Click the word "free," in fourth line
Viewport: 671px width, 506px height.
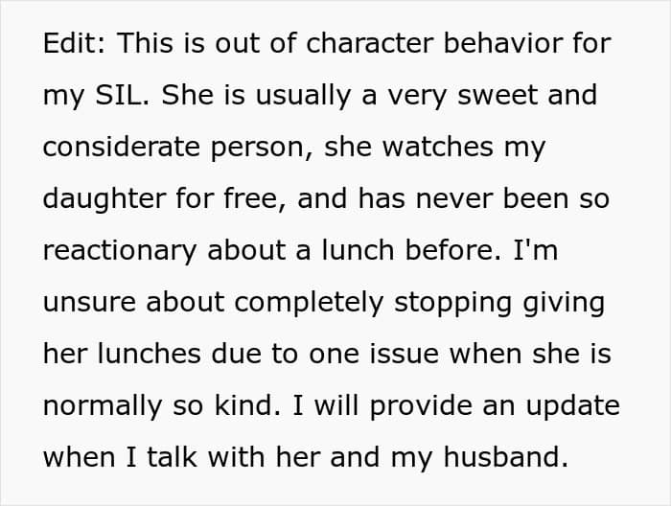coord(255,199)
